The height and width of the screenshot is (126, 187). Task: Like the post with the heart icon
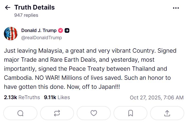(x=94, y=113)
